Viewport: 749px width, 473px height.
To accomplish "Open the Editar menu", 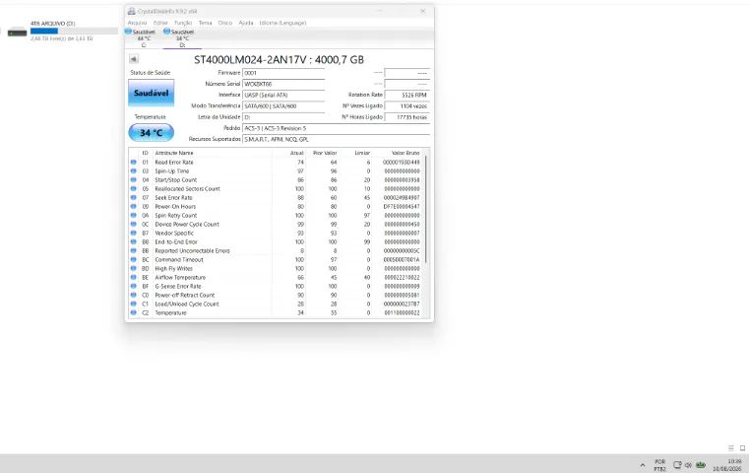I will coord(160,23).
